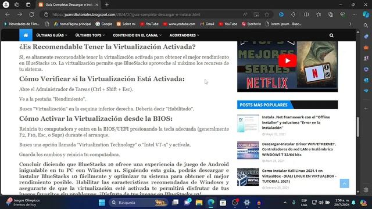Close the Guía Completa tab
Image resolution: width=372 pixels, height=209 pixels.
pos(96,5)
